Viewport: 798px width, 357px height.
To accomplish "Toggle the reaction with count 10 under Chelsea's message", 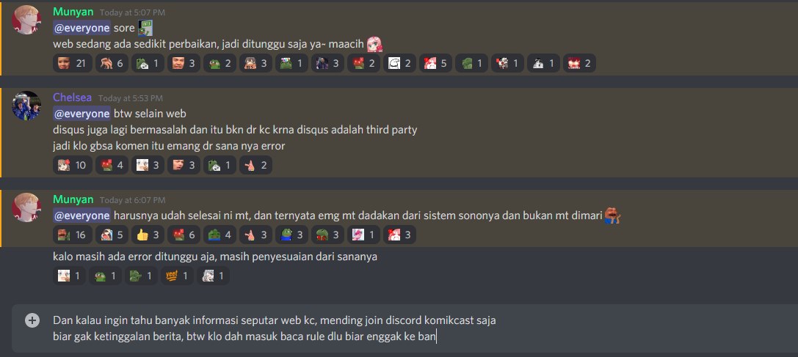I will [x=73, y=165].
